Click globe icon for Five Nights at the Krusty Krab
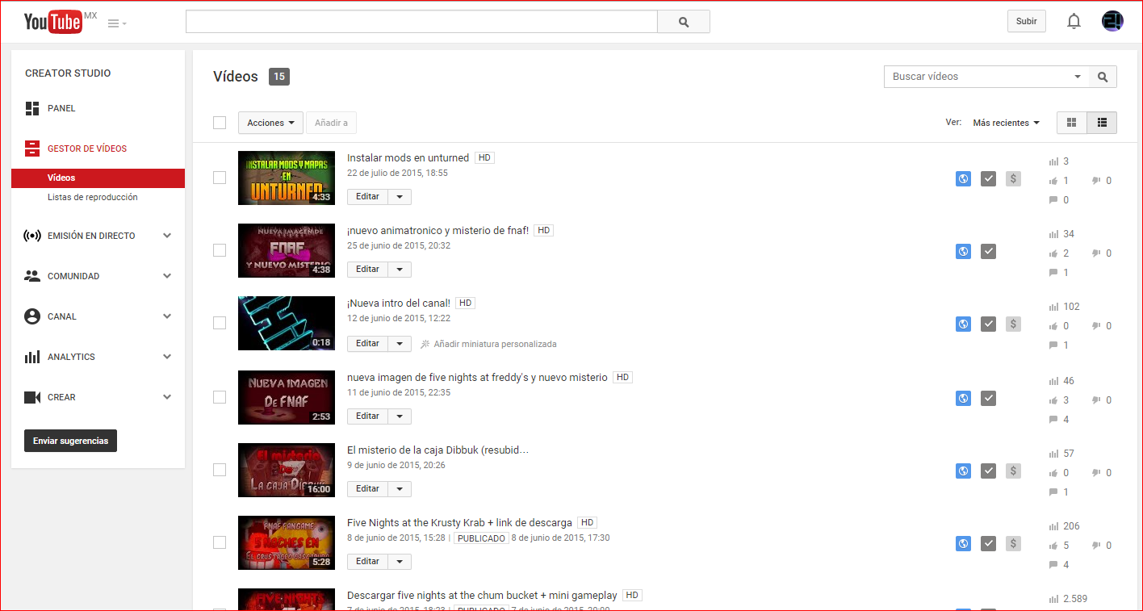 (963, 544)
